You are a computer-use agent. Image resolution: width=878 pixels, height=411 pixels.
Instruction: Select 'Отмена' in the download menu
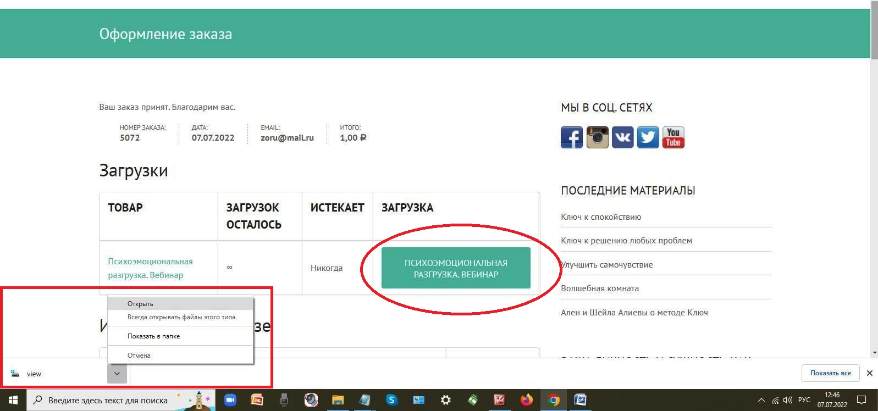tap(180, 356)
